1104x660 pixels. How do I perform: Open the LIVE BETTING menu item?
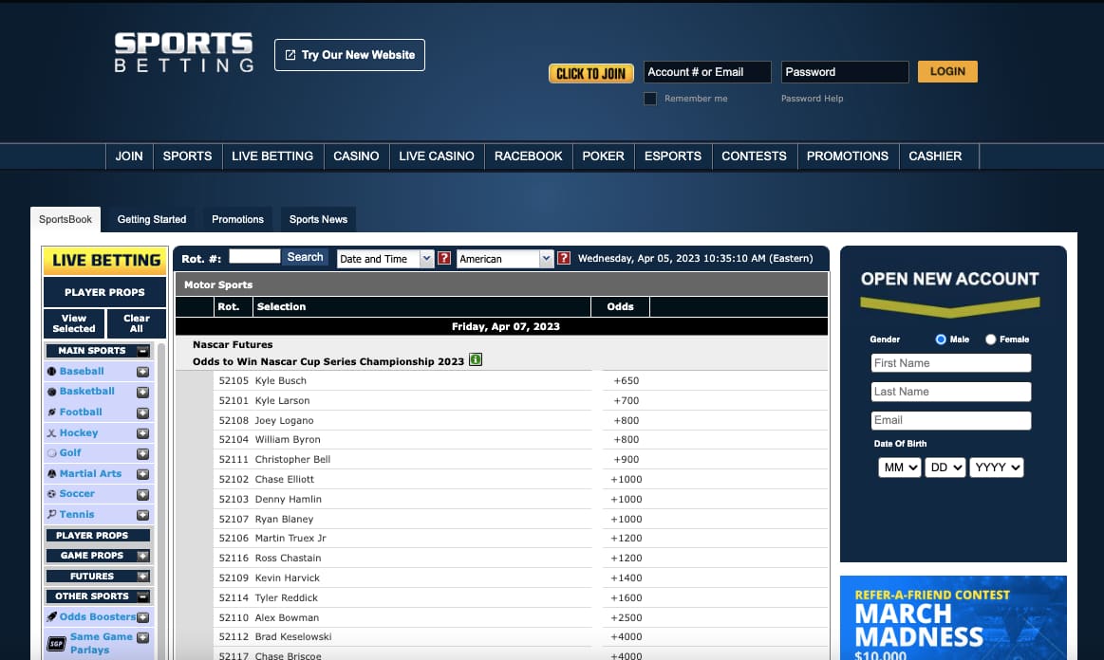(x=272, y=156)
